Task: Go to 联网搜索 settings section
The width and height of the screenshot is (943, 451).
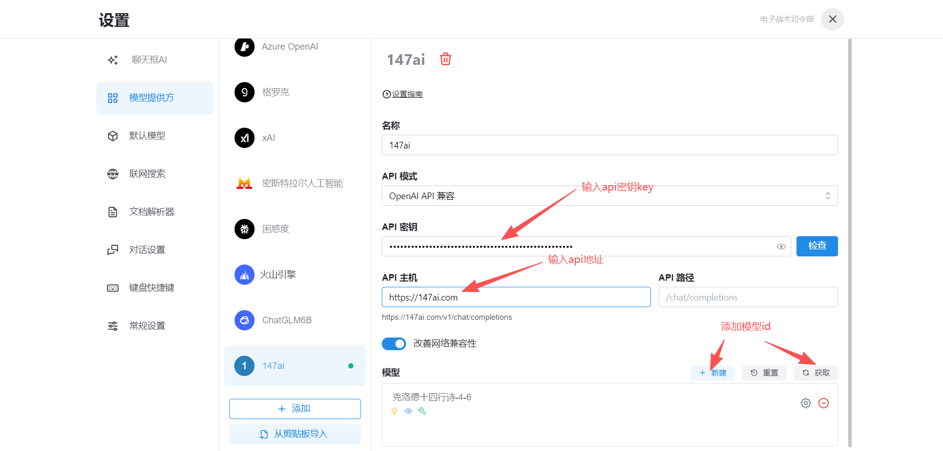Action: pos(155,174)
